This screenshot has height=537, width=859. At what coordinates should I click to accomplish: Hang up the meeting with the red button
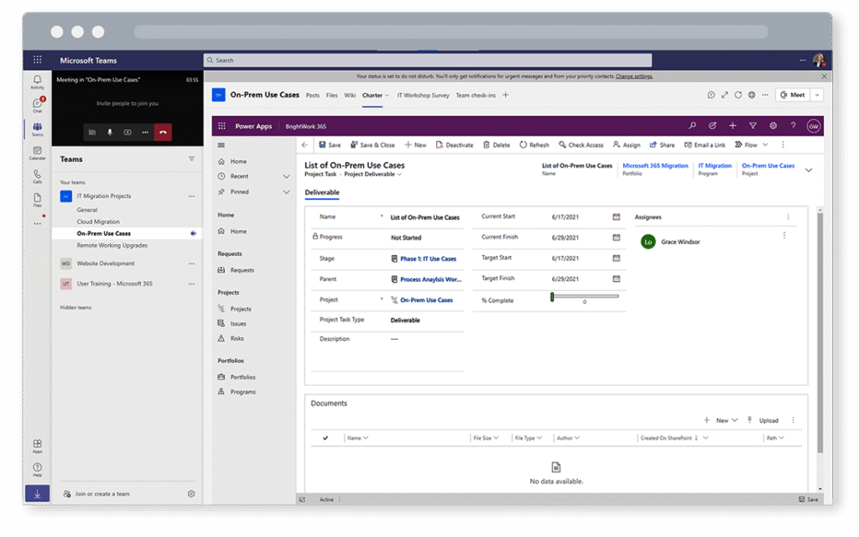coord(163,132)
